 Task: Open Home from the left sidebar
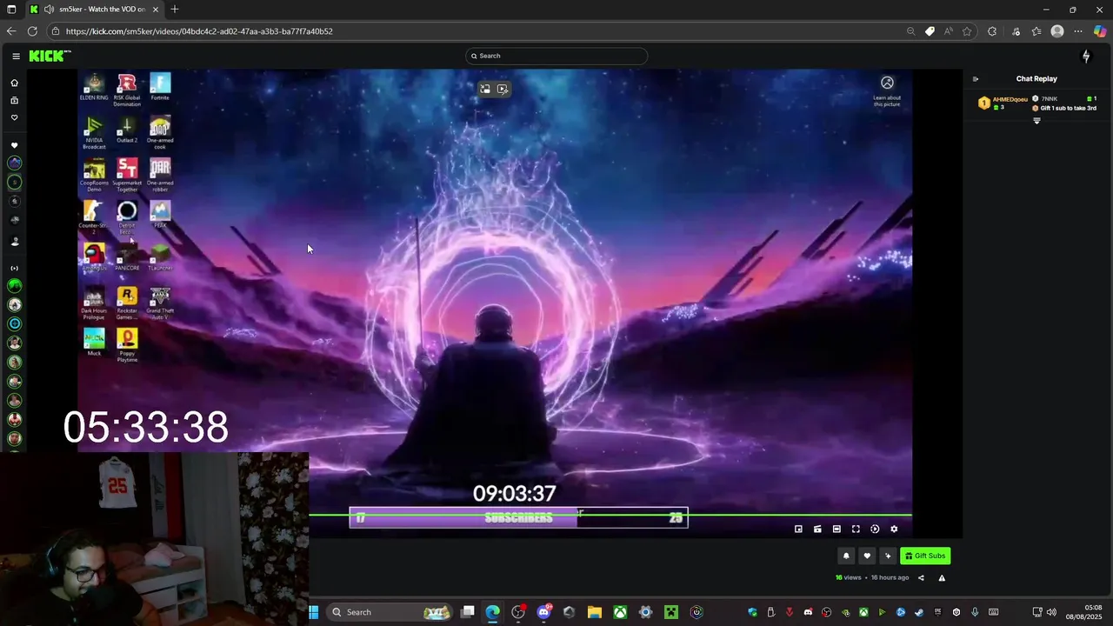pyautogui.click(x=14, y=83)
